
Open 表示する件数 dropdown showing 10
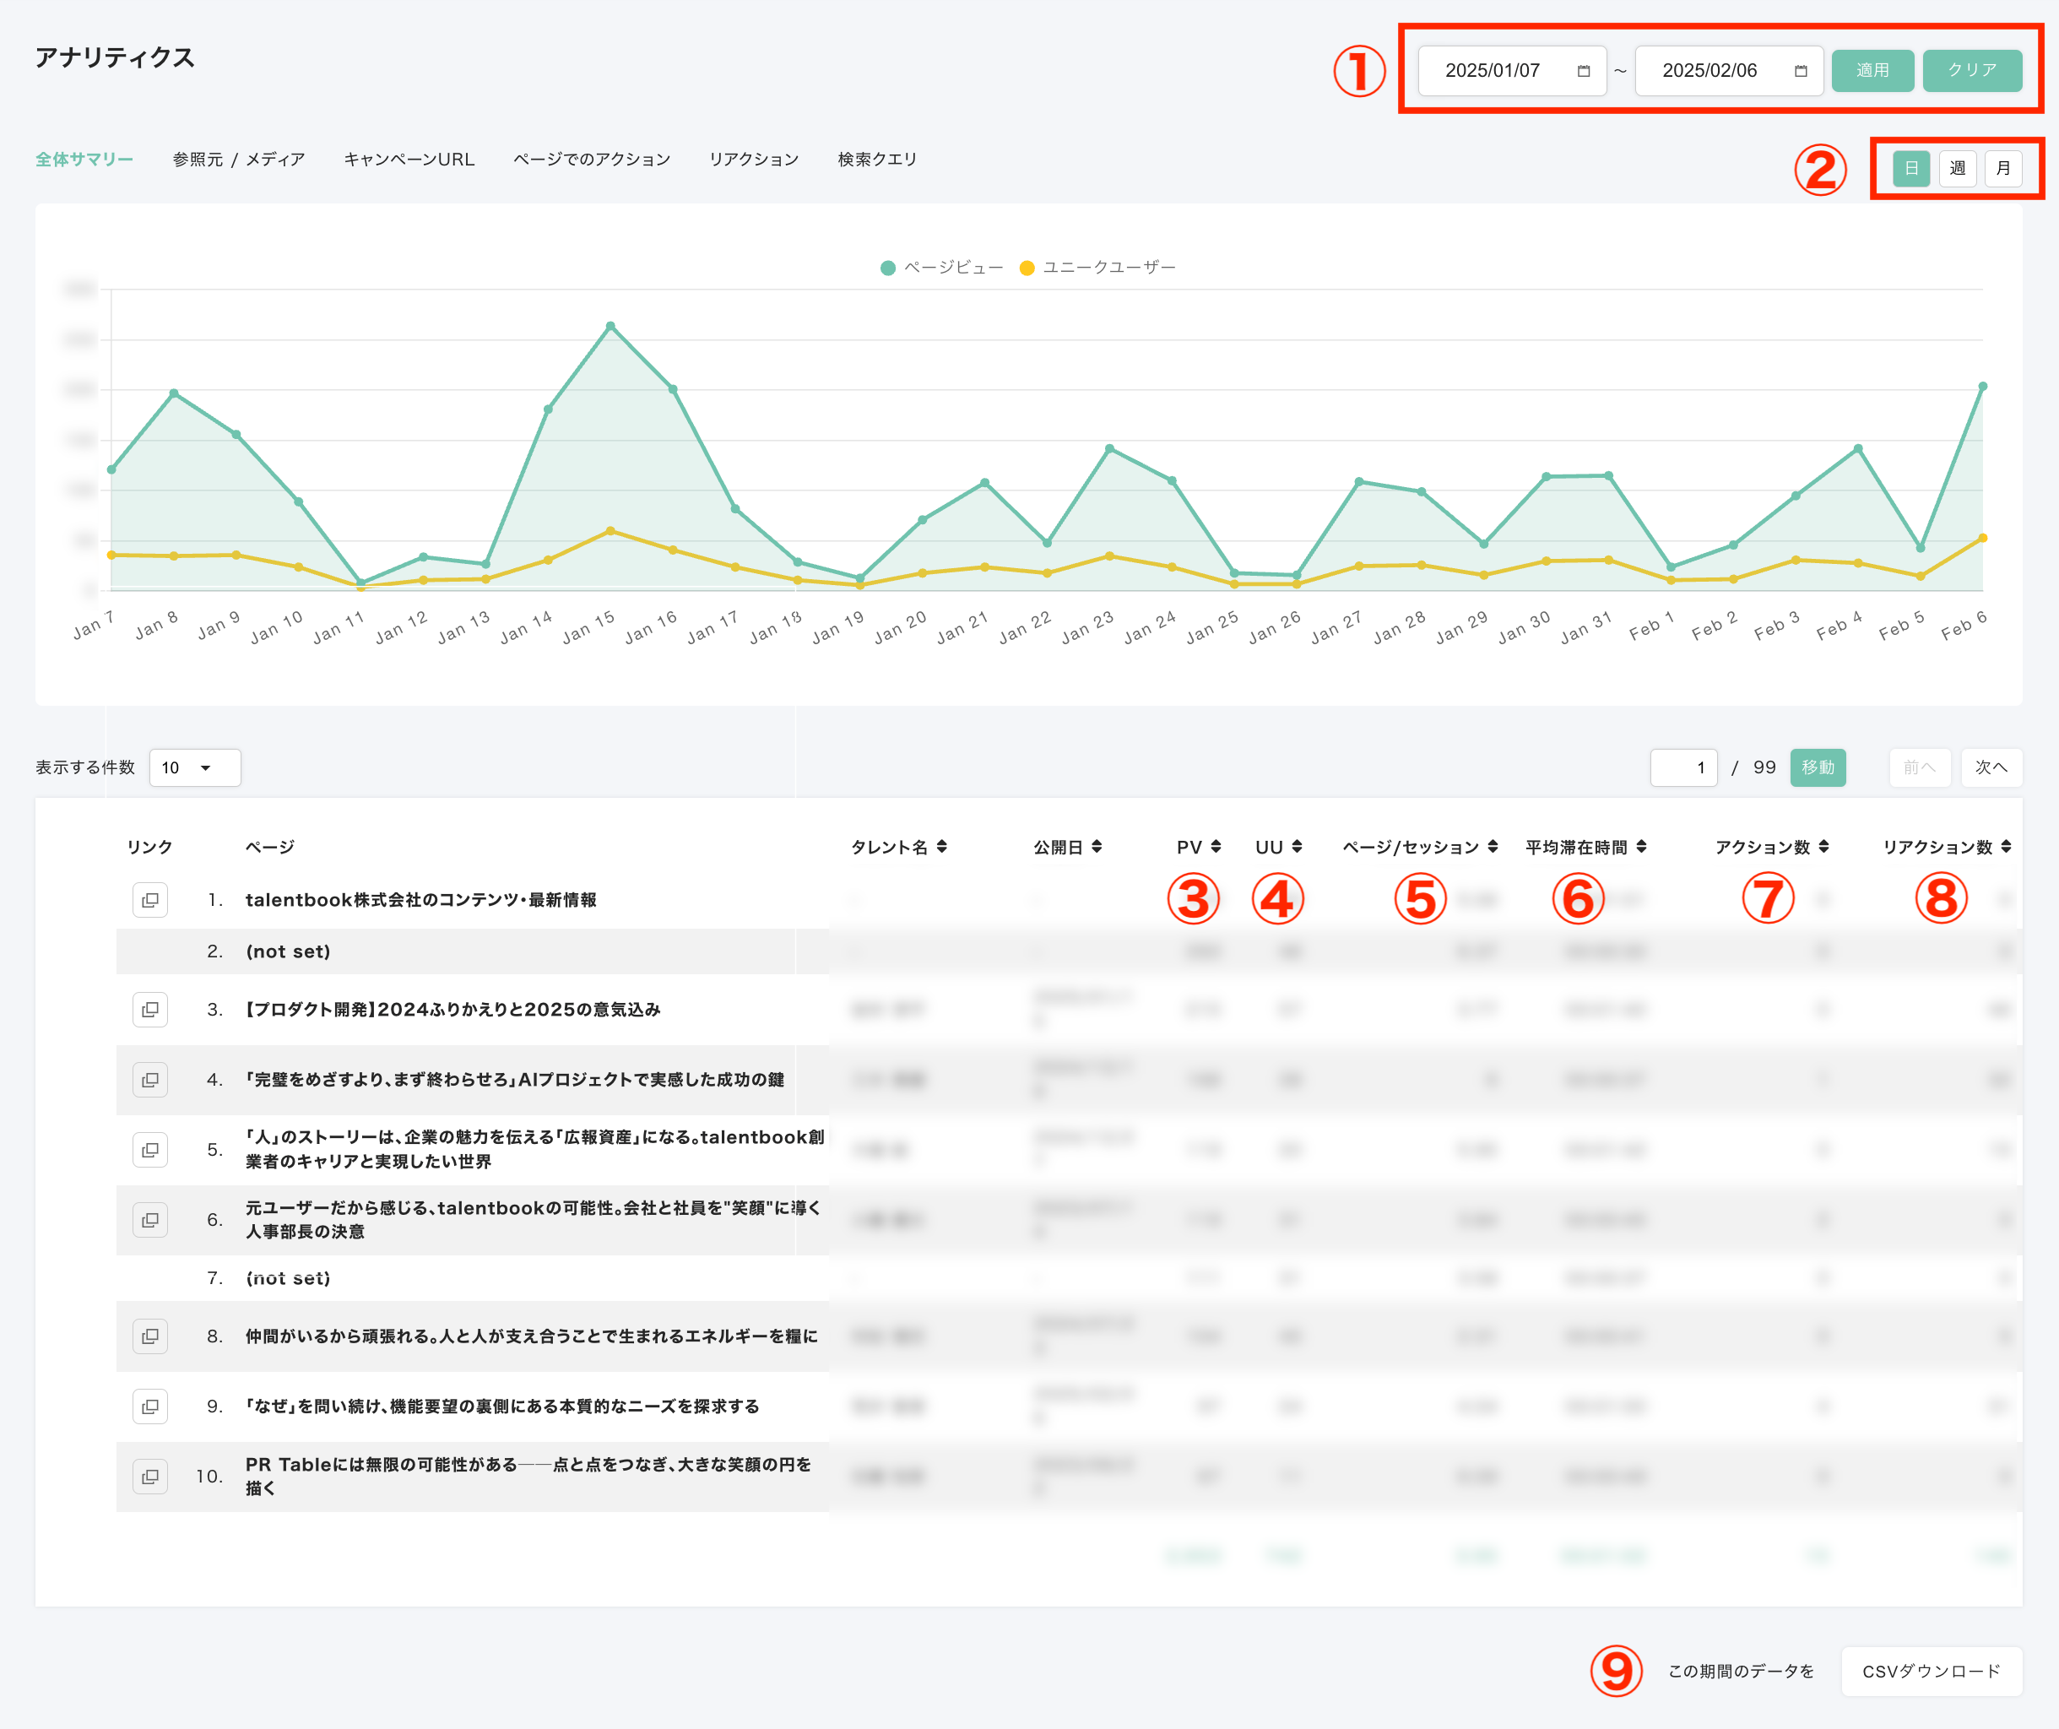[195, 767]
